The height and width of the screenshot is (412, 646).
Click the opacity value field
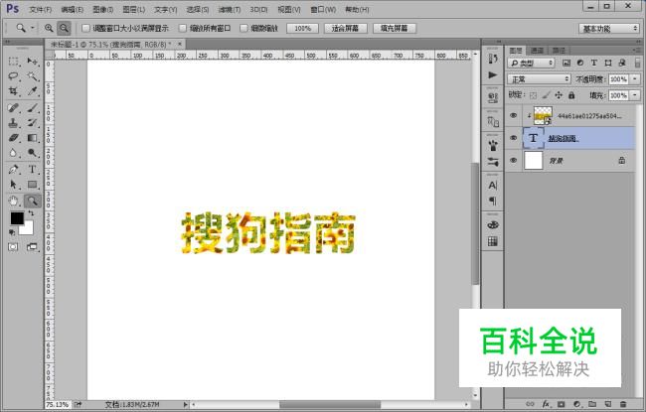pos(618,79)
